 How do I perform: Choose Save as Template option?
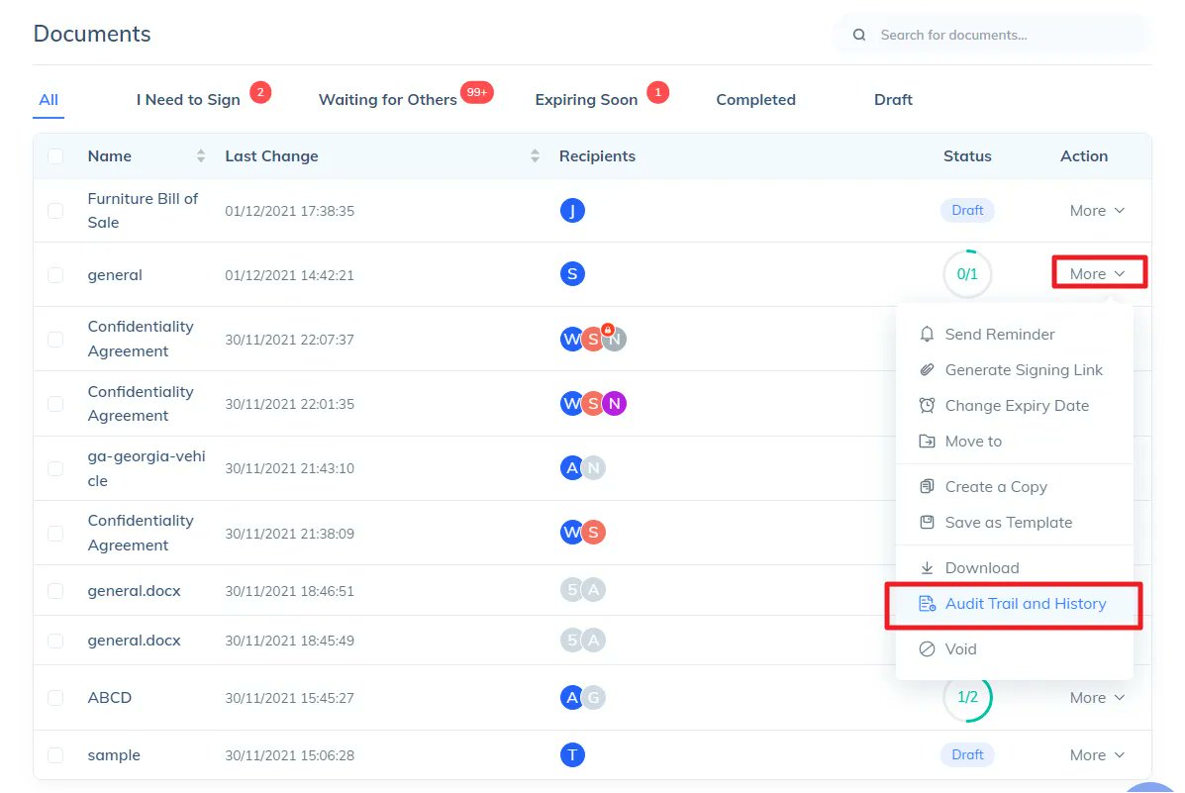pos(1014,522)
